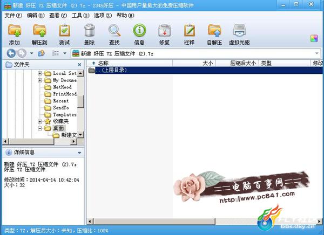324x235 pixels.
Task: Expand the My Docume folder node
Action: coord(40,80)
